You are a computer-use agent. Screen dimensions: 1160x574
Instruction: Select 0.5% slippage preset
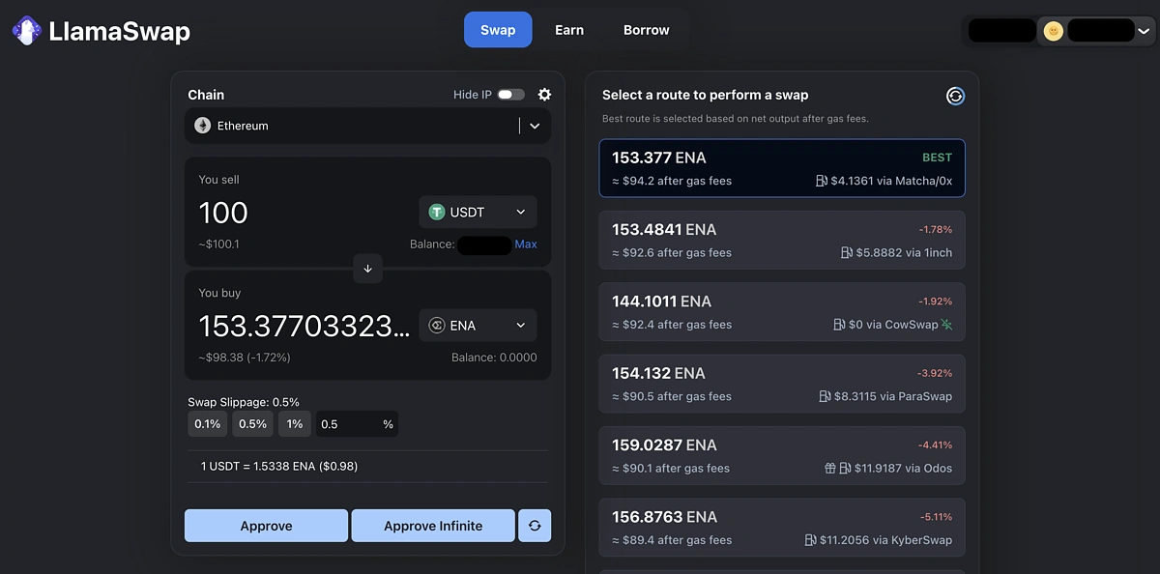click(252, 424)
